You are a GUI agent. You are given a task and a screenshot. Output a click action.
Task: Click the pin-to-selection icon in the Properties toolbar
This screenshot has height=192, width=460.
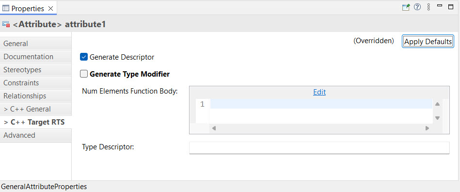click(x=406, y=7)
